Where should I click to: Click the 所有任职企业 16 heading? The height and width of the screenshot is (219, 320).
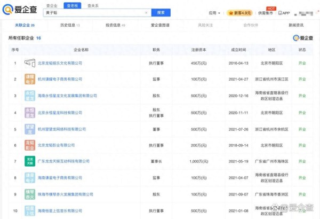(25, 38)
